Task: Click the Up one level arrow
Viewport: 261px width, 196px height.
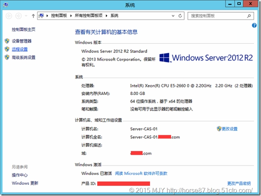Action: tap(33, 16)
